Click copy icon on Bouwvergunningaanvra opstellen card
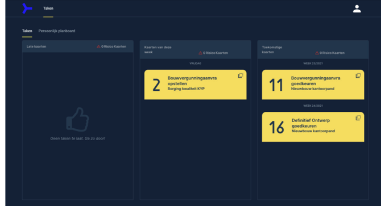 [x=241, y=75]
